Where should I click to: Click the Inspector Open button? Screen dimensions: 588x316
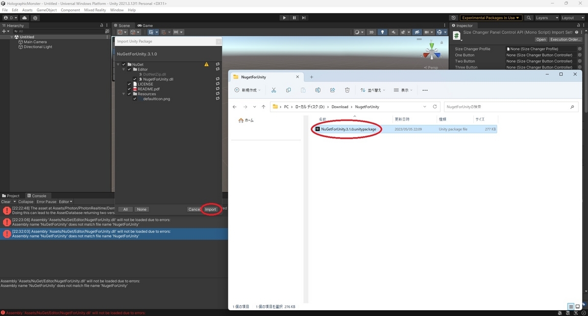pos(541,39)
